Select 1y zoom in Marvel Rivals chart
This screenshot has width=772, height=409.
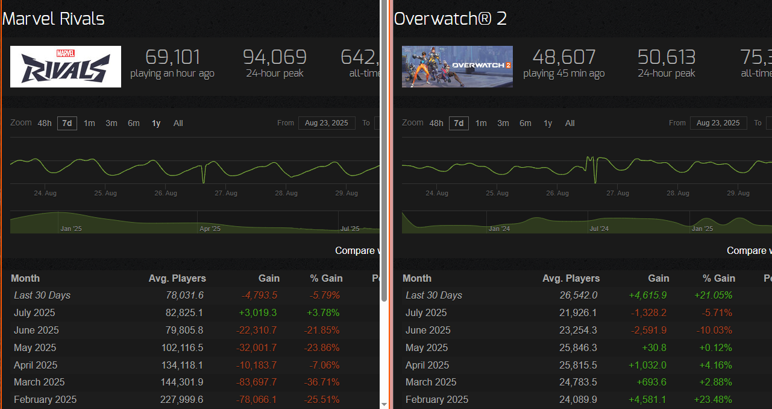tap(156, 123)
